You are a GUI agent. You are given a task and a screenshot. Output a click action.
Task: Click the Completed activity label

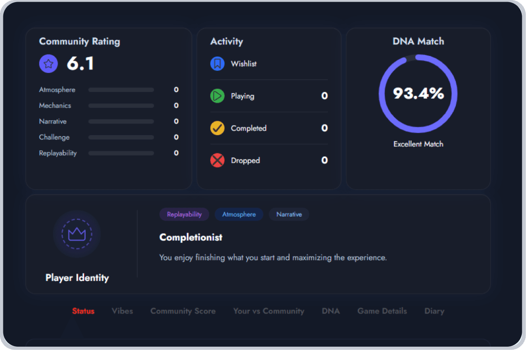tap(249, 128)
